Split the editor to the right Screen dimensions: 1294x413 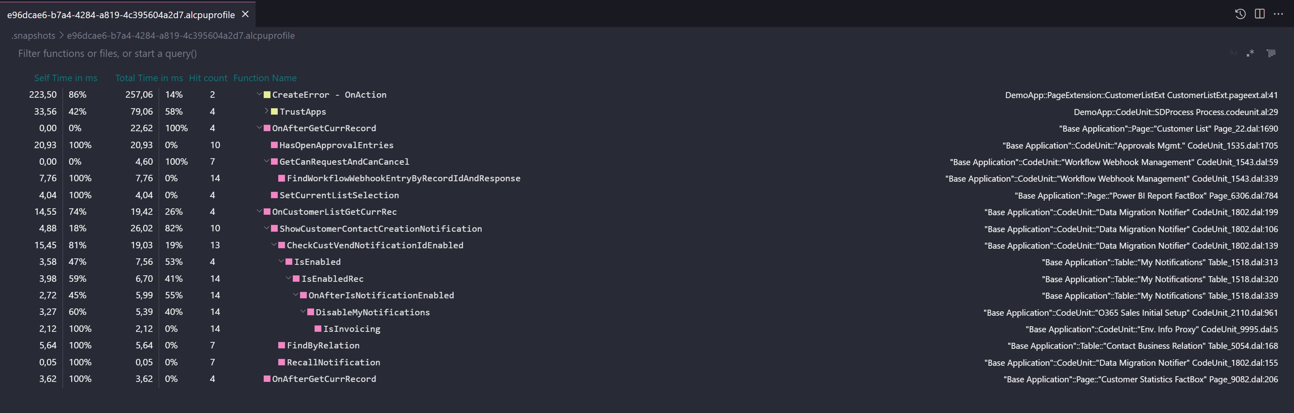[1259, 14]
